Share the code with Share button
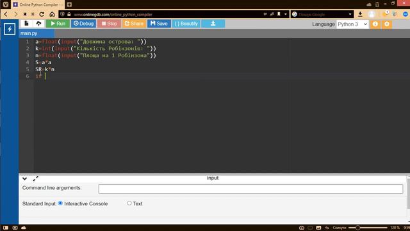The height and width of the screenshot is (231, 410). pyautogui.click(x=134, y=24)
